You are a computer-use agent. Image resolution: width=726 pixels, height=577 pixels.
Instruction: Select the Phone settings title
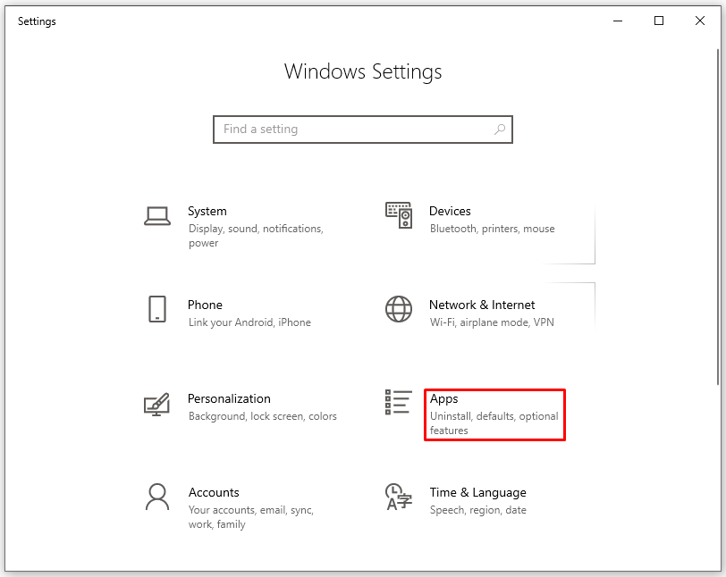point(205,305)
